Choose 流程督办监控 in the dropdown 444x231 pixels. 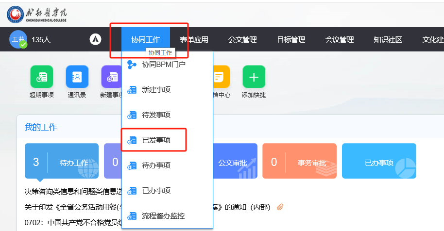point(163,215)
